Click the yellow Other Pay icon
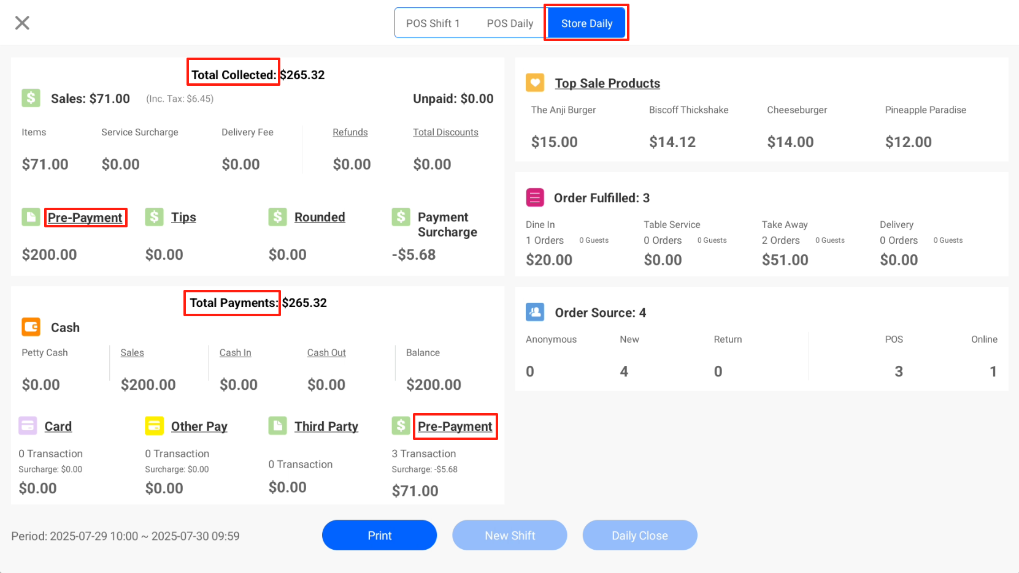This screenshot has height=573, width=1019. [155, 426]
